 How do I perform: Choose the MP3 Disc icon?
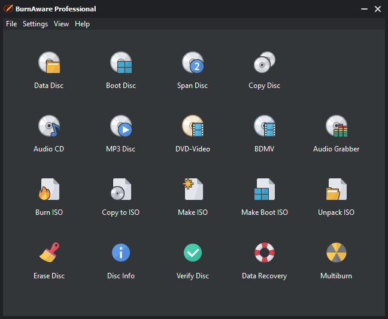point(121,126)
